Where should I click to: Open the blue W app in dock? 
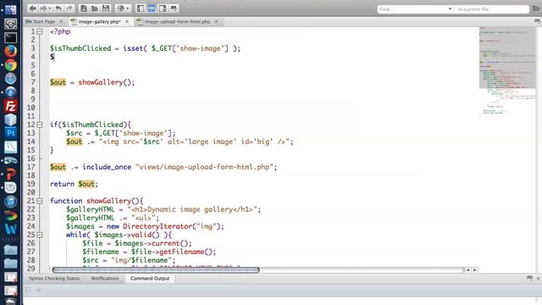point(10,229)
